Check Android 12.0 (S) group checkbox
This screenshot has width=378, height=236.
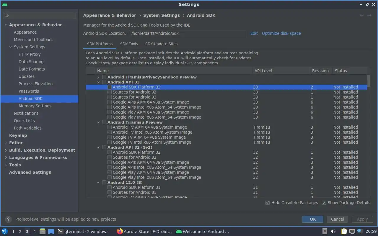coord(104,182)
